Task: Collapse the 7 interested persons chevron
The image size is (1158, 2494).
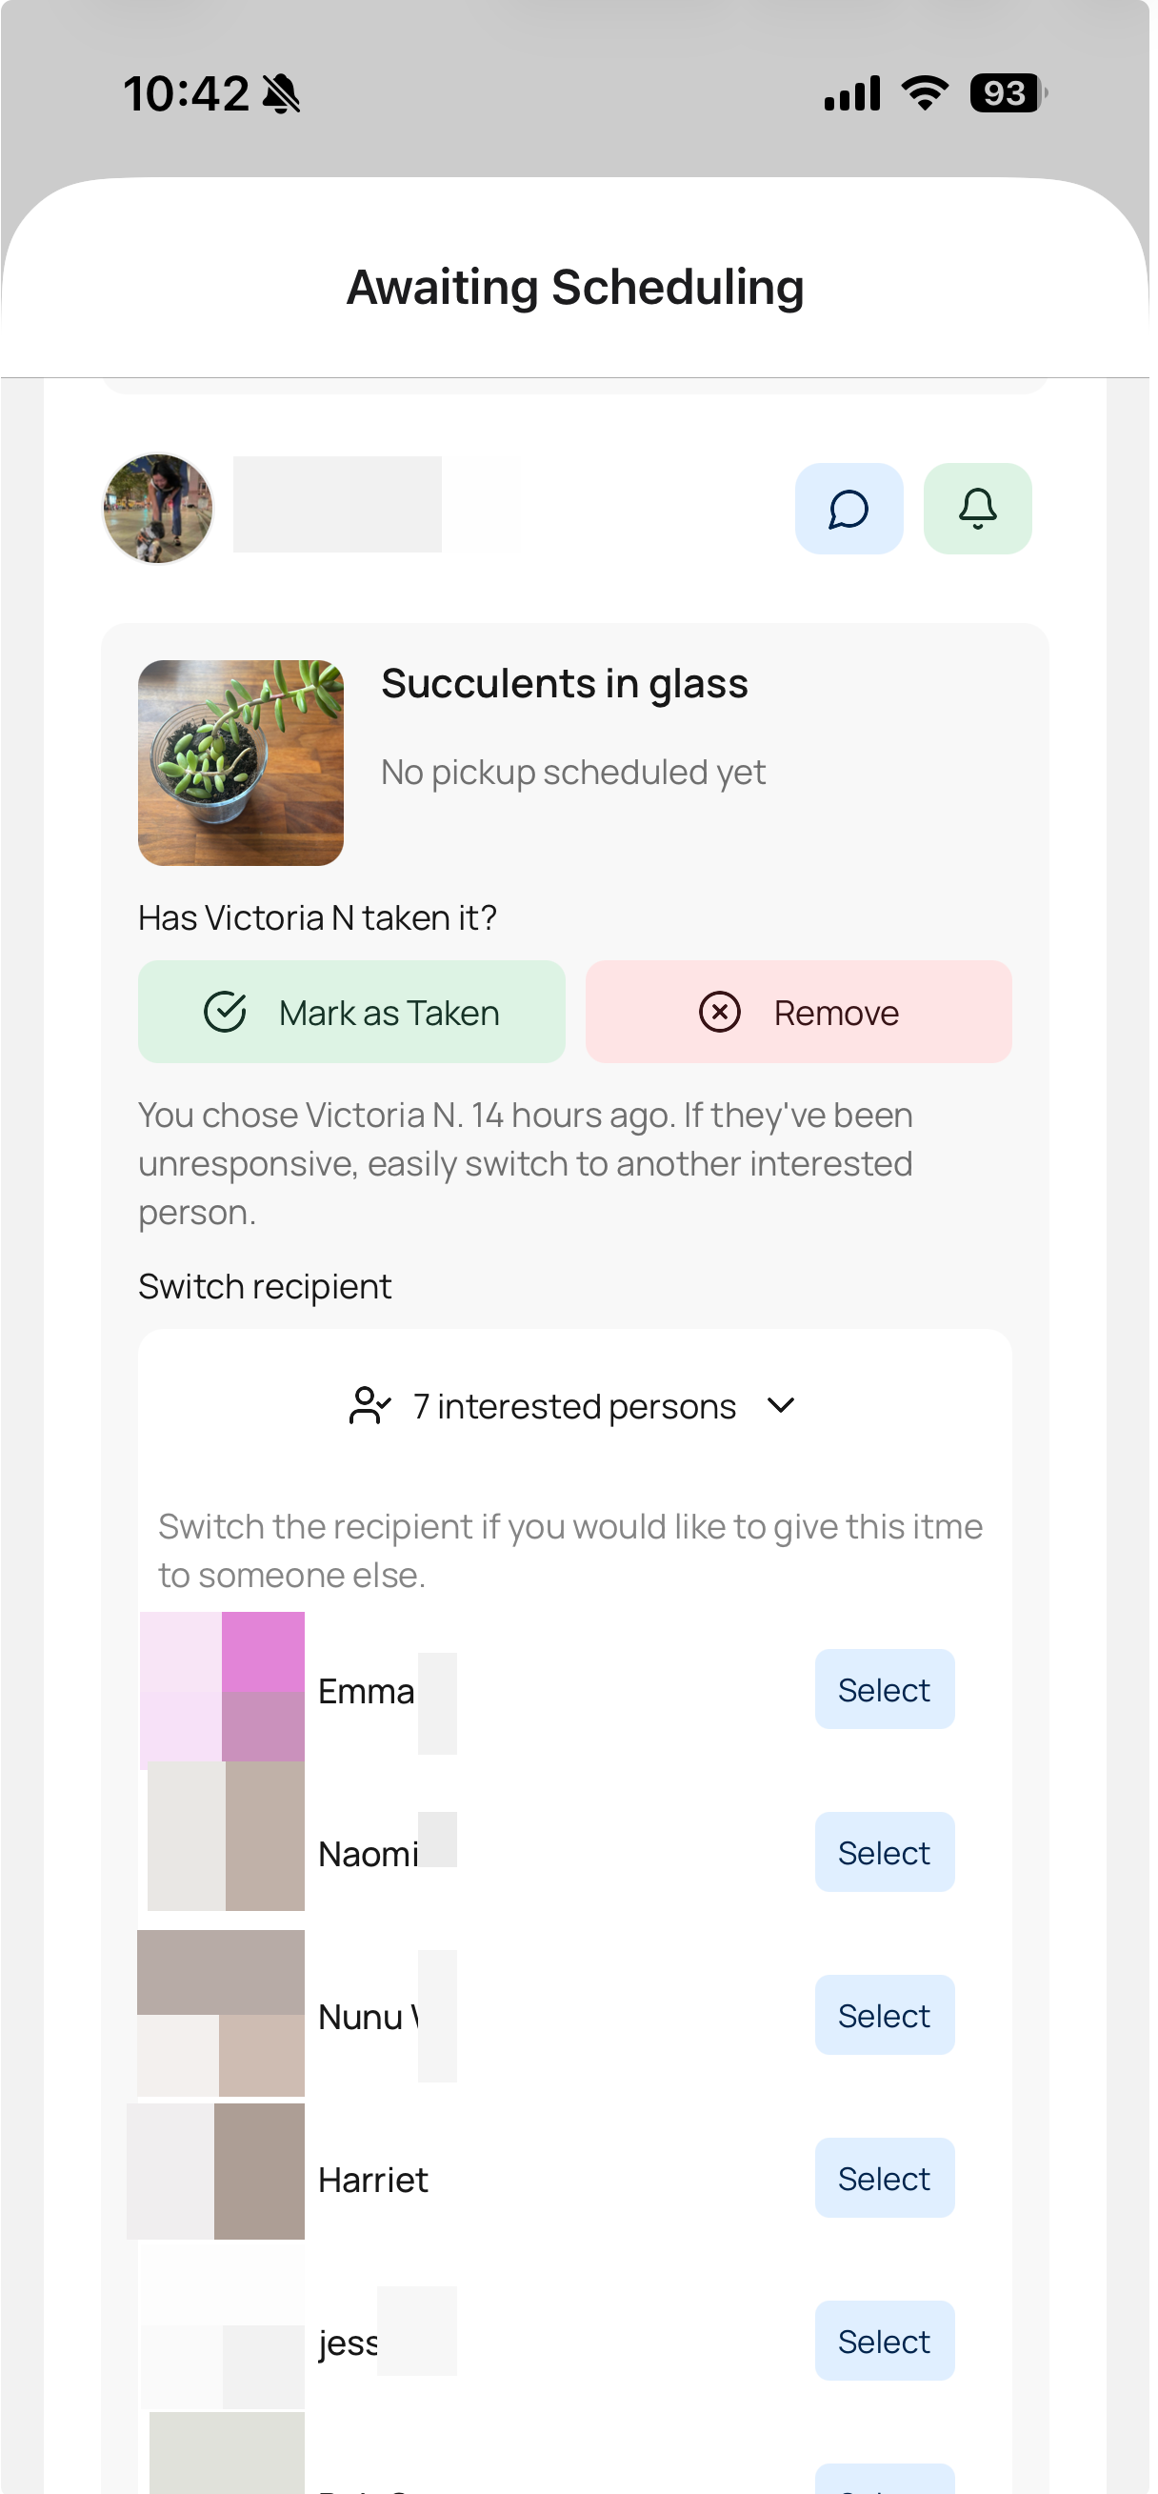Action: pyautogui.click(x=780, y=1405)
